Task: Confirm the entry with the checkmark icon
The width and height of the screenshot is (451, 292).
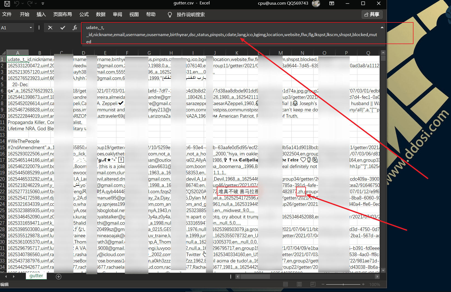Action: [x=63, y=28]
